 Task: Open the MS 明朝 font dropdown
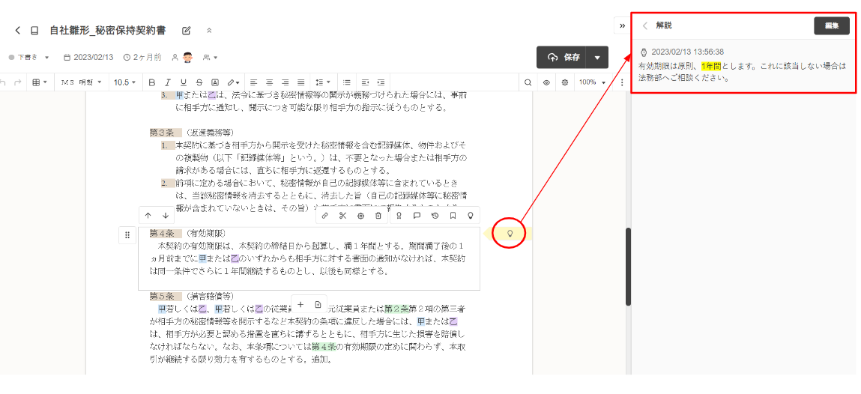click(x=79, y=82)
